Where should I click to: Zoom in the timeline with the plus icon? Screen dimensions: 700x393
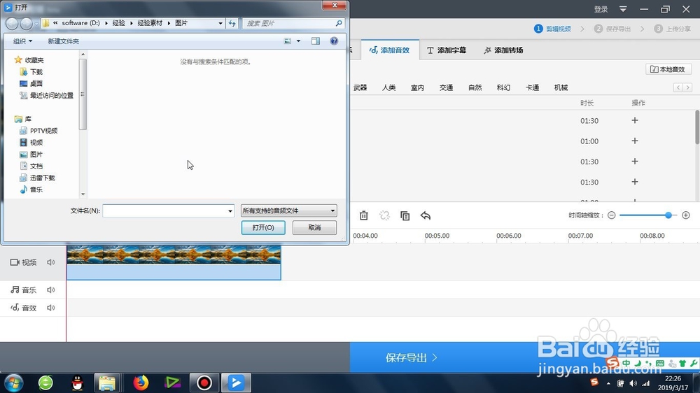[x=686, y=215]
